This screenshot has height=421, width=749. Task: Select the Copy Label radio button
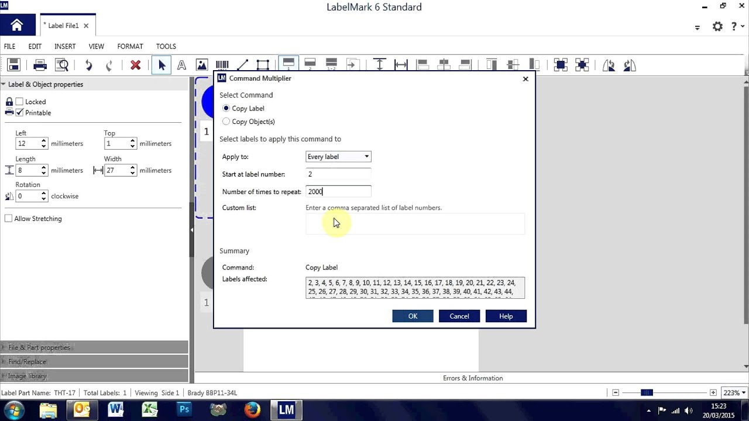click(226, 108)
